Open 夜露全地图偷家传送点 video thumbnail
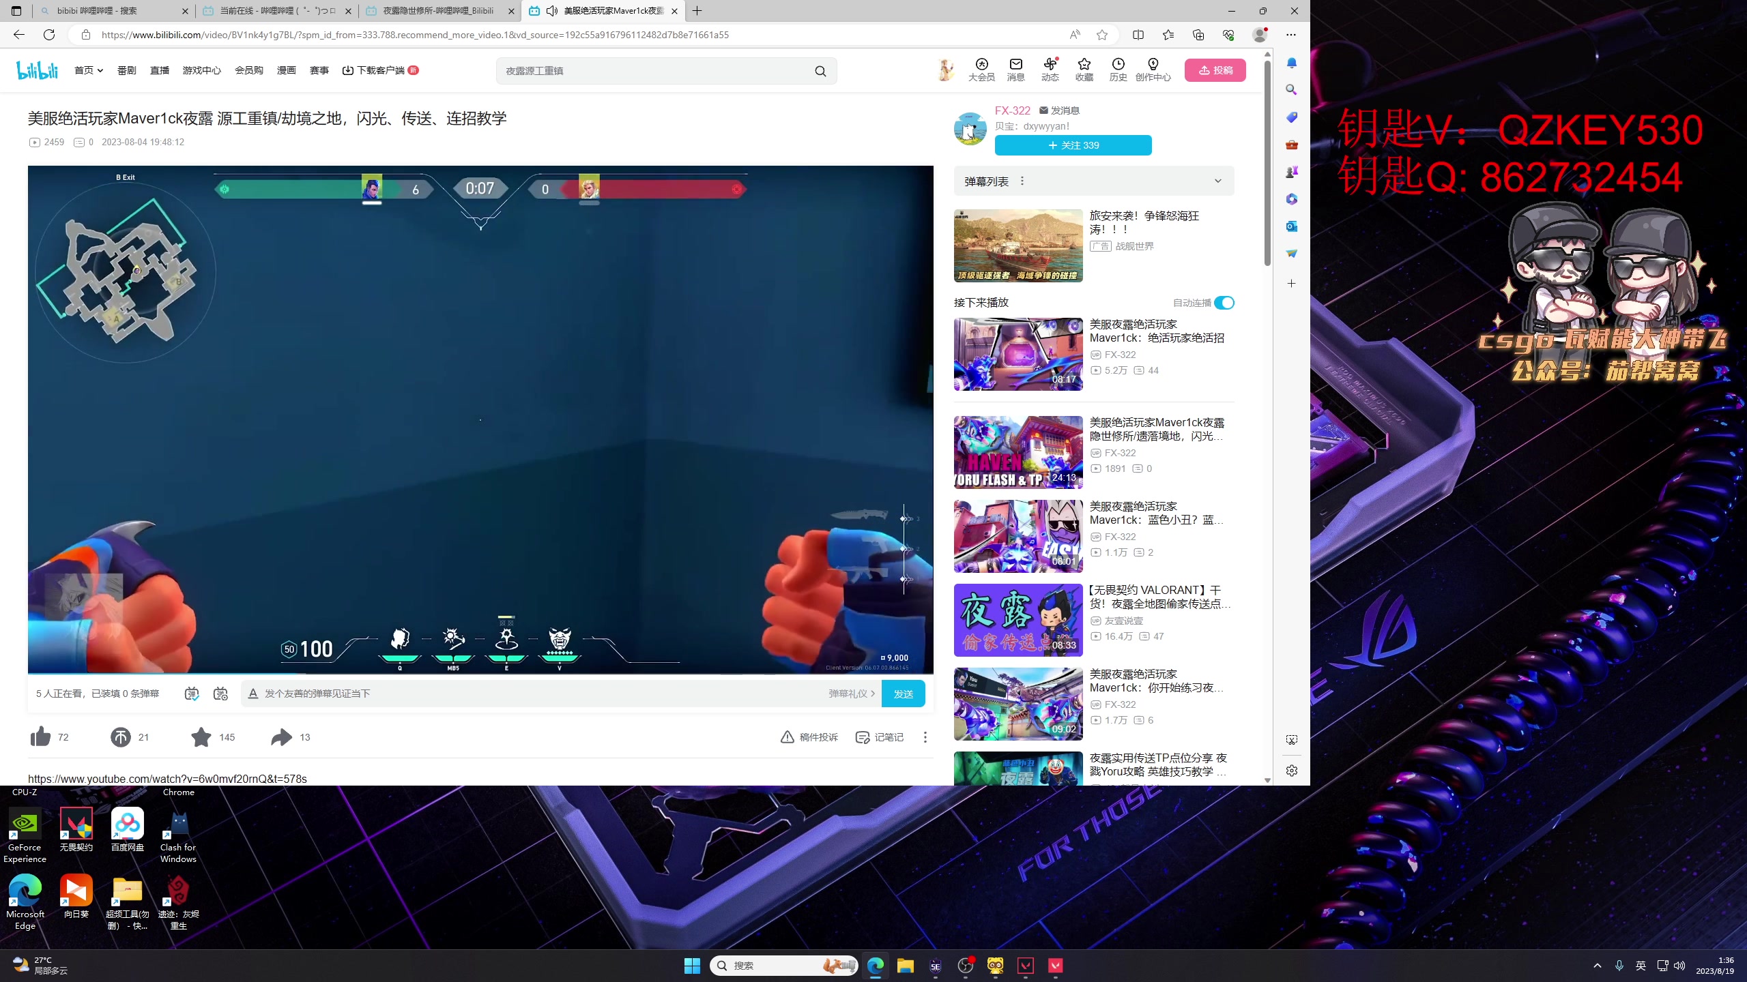The image size is (1747, 982). click(1017, 620)
